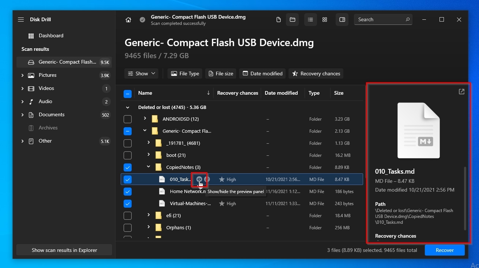Viewport: 479px width, 268px height.
Task: Click Show scan results in Explorer
Action: pyautogui.click(x=64, y=250)
